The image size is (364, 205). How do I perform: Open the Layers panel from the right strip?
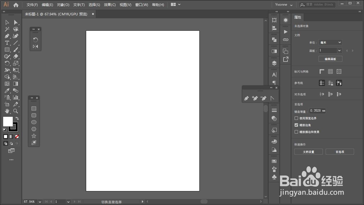pyautogui.click(x=274, y=63)
